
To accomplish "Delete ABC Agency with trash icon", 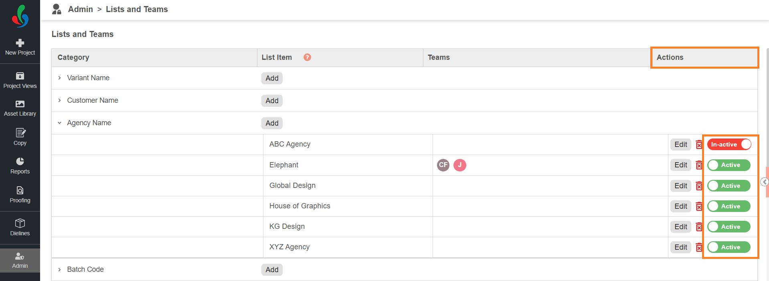I will click(x=699, y=145).
